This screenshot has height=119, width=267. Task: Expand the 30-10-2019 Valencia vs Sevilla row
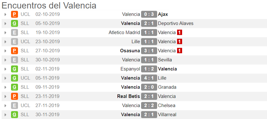[x=5, y=60]
